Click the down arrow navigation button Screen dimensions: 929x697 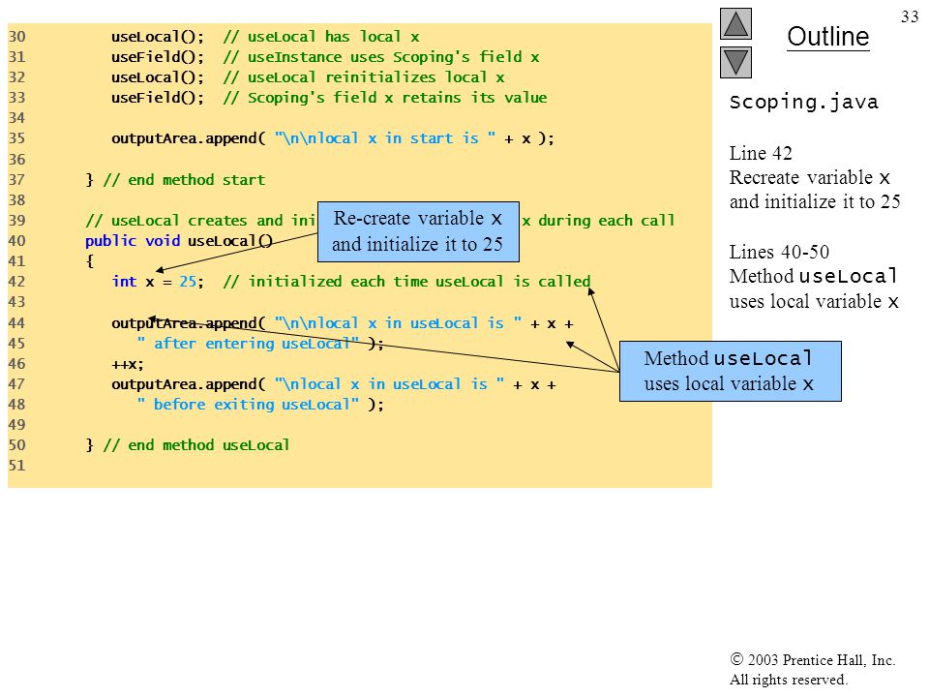[735, 62]
